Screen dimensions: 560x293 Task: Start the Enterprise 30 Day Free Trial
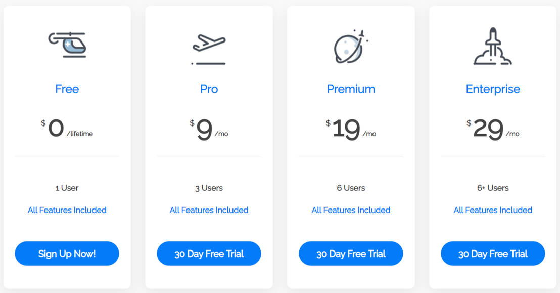click(493, 254)
